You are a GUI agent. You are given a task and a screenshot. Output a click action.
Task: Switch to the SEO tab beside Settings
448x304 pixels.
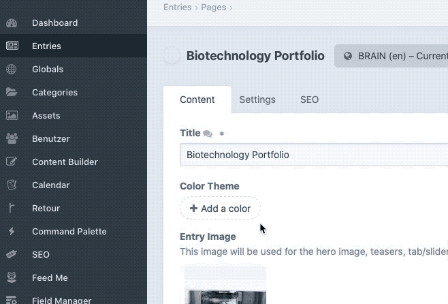pyautogui.click(x=309, y=100)
